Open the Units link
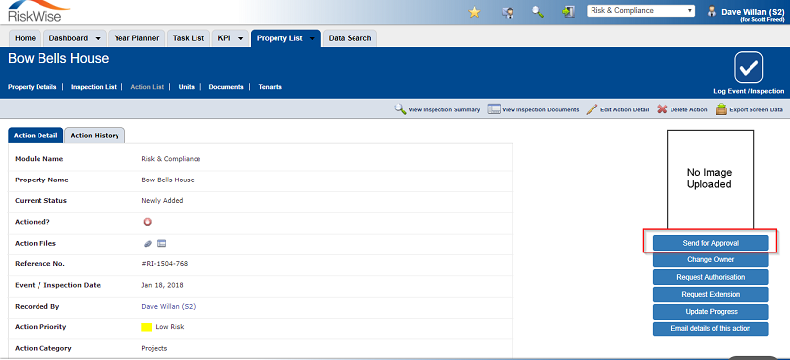Viewport: 790px width, 360px height. (x=187, y=87)
